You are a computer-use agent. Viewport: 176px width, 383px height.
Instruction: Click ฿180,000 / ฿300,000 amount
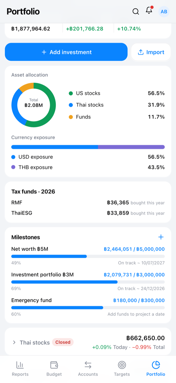point(139,300)
